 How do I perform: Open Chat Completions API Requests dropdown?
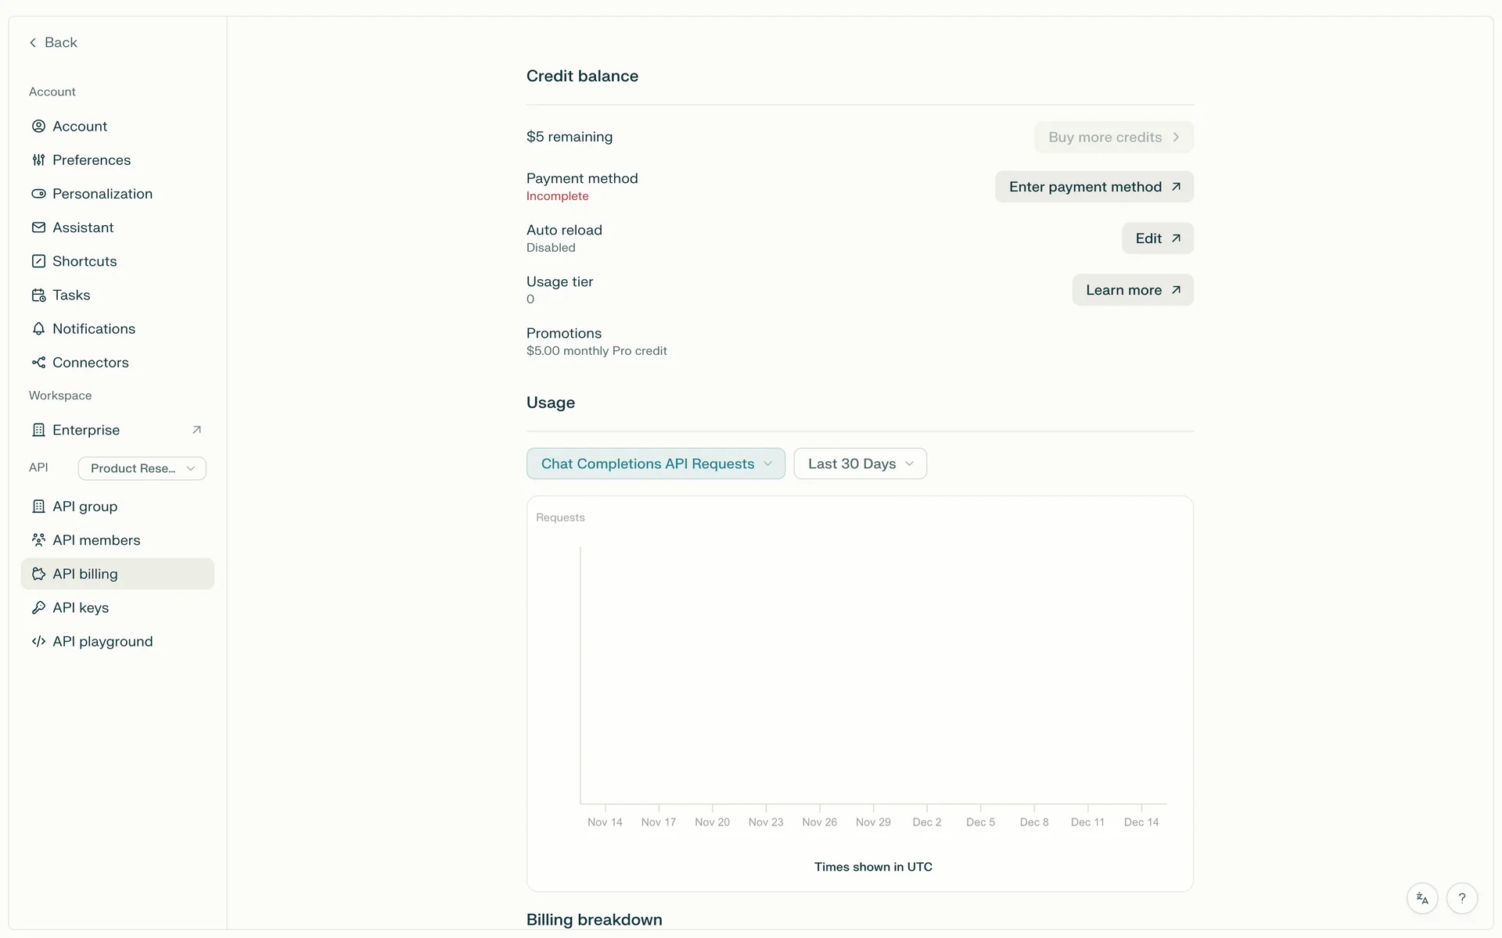(x=656, y=464)
